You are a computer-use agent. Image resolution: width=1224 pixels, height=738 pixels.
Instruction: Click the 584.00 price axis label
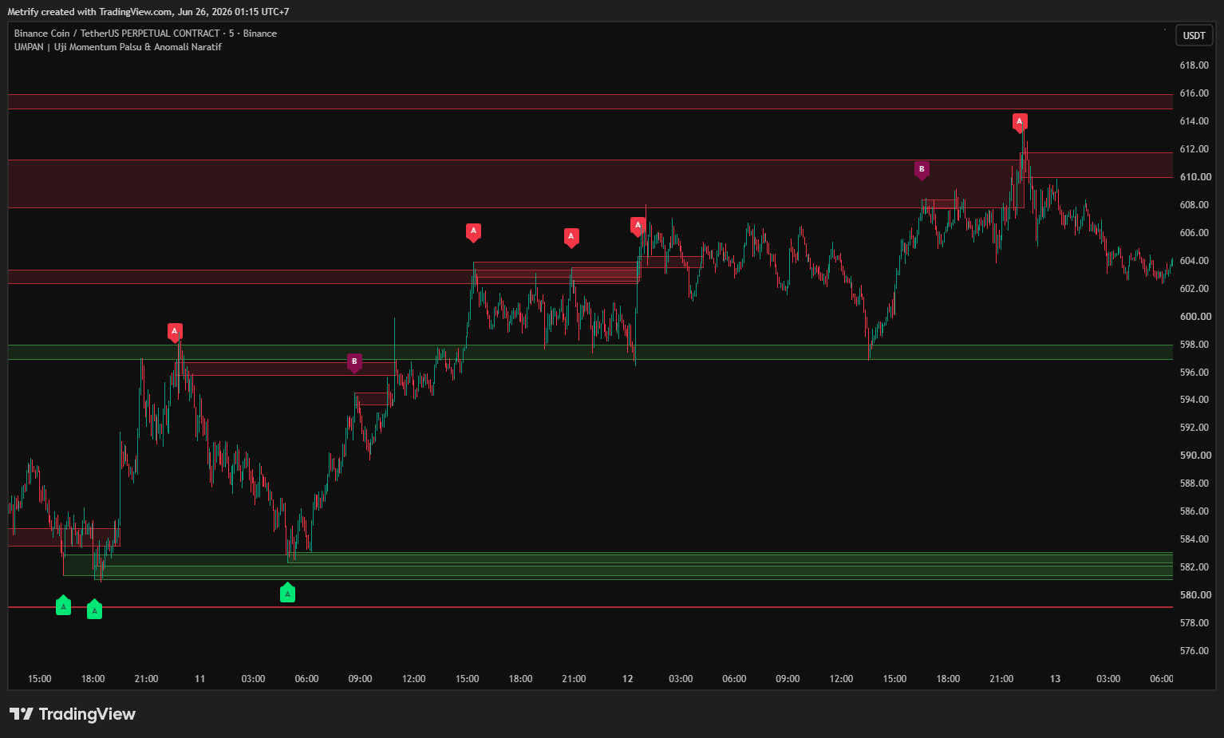1194,539
